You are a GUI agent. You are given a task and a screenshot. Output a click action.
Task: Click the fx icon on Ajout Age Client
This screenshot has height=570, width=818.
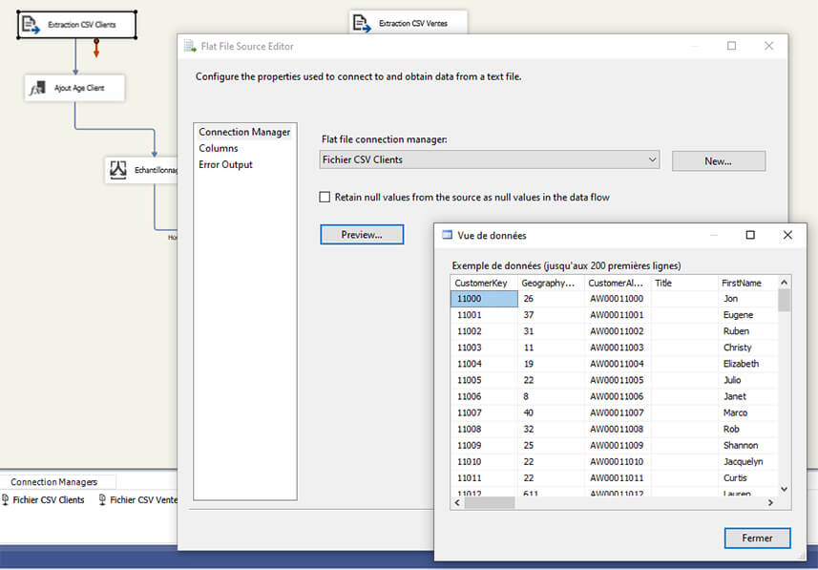36,87
